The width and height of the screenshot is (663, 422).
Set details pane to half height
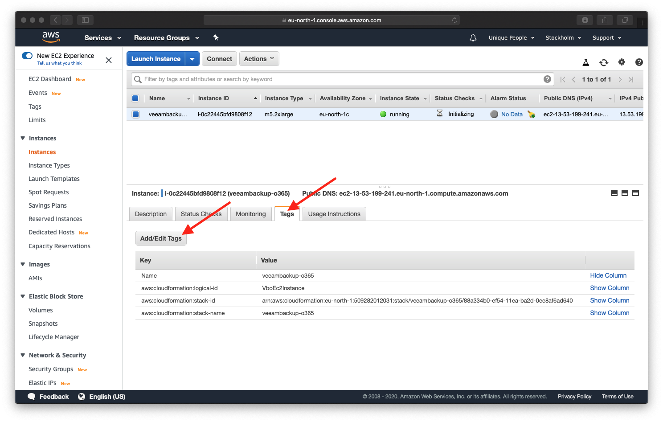click(x=625, y=193)
